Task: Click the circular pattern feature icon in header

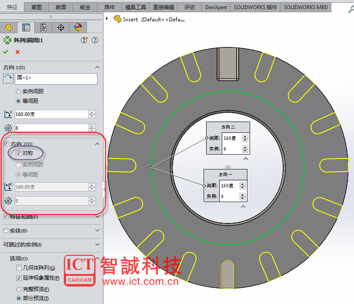Action: [x=7, y=40]
